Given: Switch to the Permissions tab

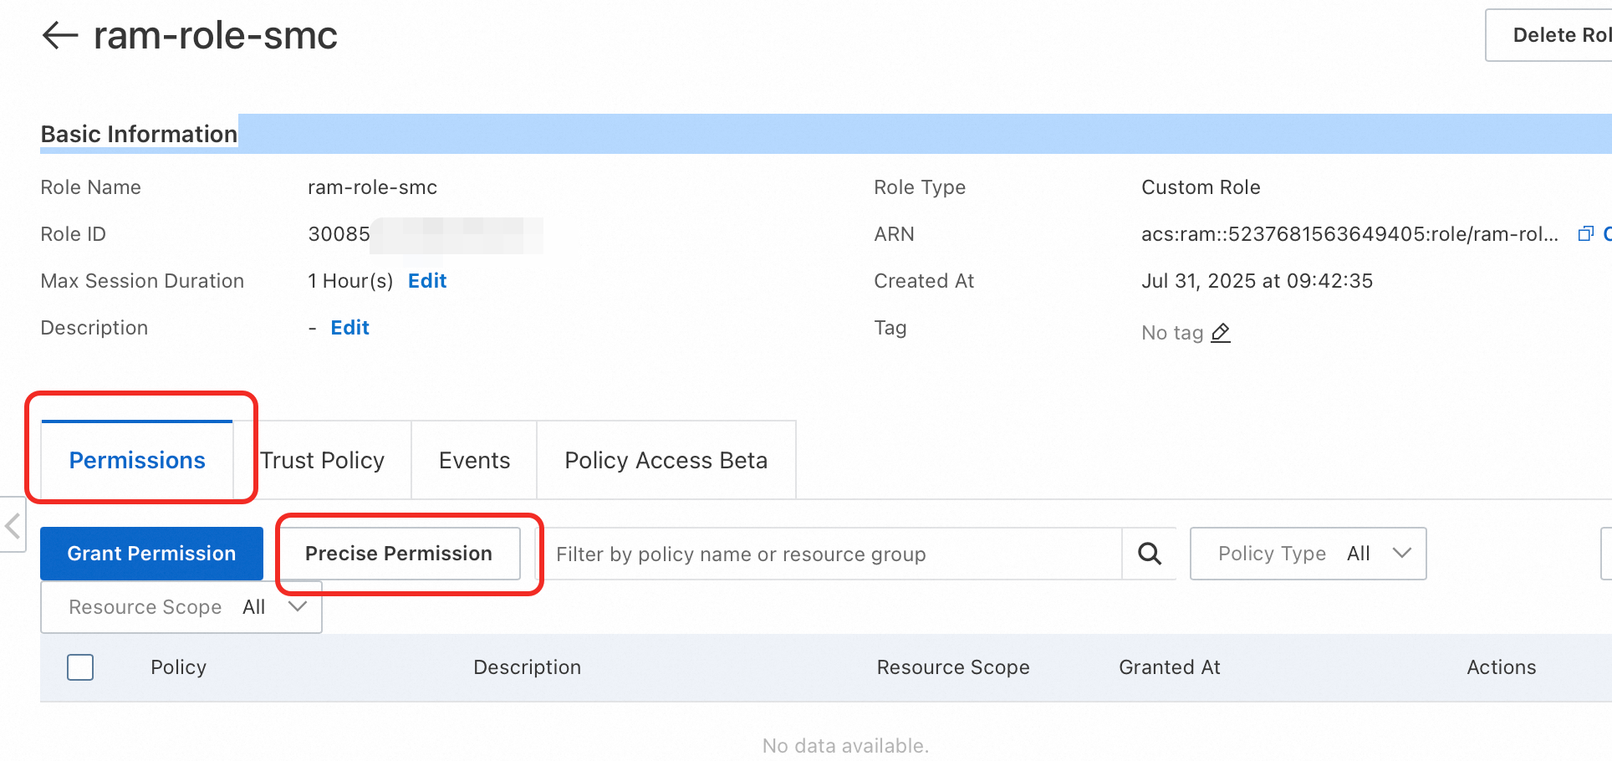Looking at the screenshot, I should 137,461.
